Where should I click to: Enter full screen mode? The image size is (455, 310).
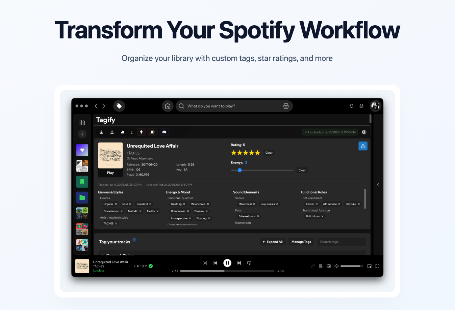pyautogui.click(x=377, y=266)
